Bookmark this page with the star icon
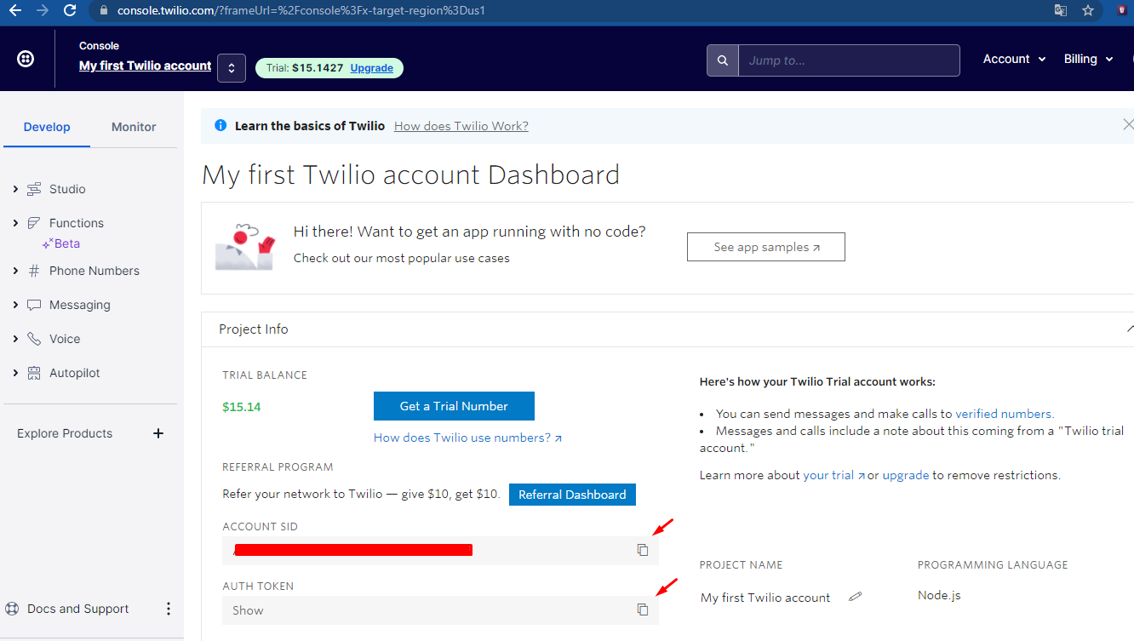The image size is (1134, 641). pyautogui.click(x=1088, y=10)
